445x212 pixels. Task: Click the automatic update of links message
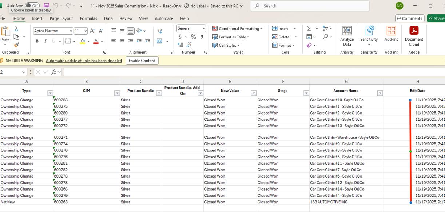click(84, 61)
